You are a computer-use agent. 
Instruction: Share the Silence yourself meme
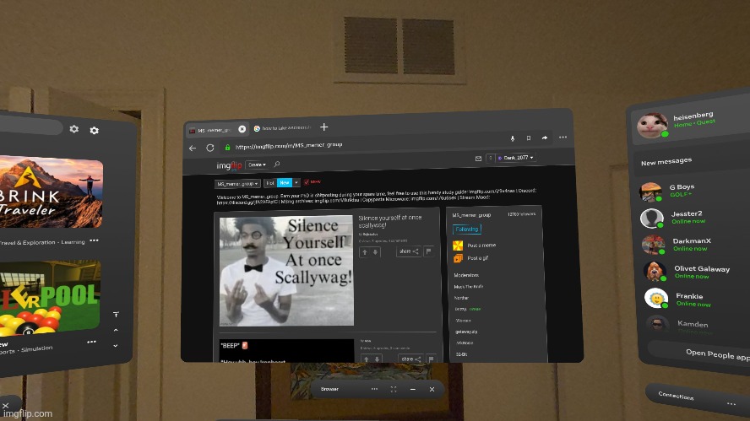(409, 251)
